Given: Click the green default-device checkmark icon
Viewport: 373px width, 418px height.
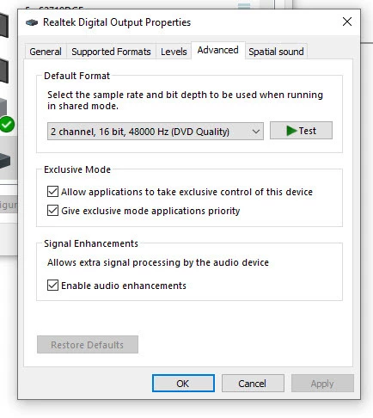Looking at the screenshot, I should tap(7, 124).
